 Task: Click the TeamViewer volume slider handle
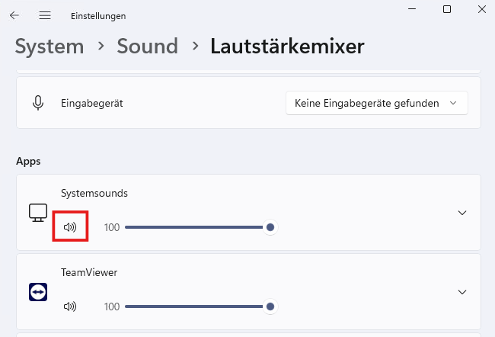[270, 307]
